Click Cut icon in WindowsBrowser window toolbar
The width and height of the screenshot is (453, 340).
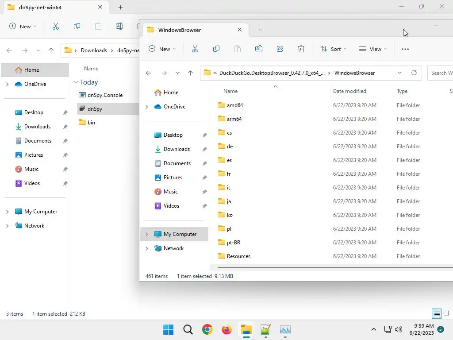(x=195, y=49)
